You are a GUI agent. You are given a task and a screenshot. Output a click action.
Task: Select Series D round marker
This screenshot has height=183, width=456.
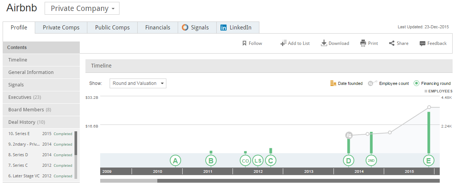pyautogui.click(x=349, y=161)
